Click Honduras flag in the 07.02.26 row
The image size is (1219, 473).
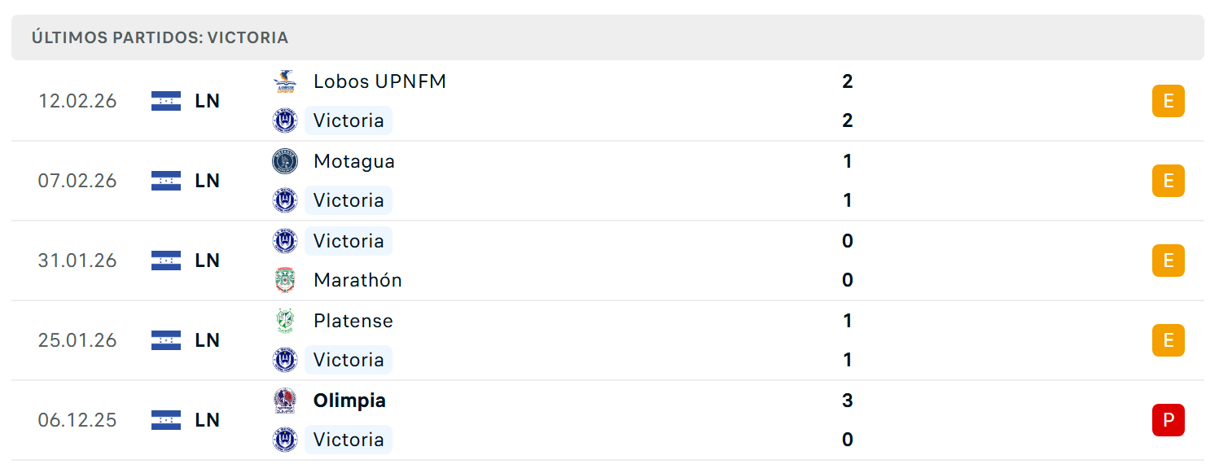[166, 181]
